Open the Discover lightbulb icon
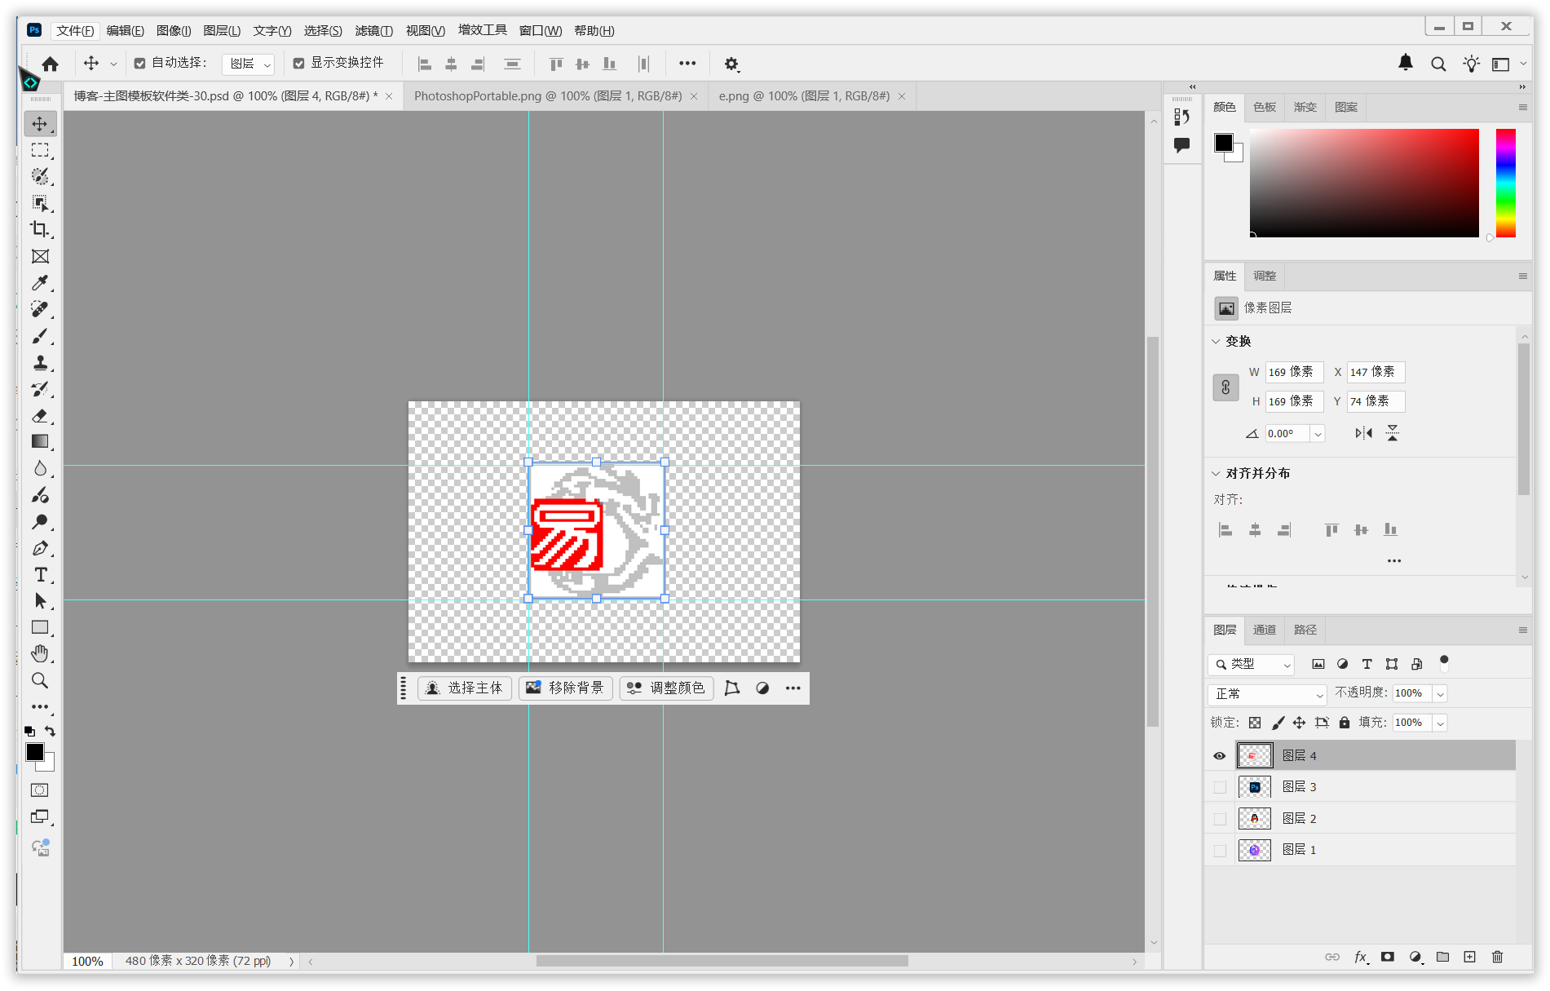The image size is (1550, 991). tap(1471, 64)
